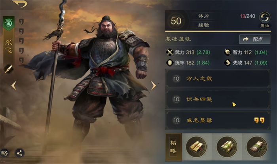This screenshot has height=164, width=277.
Task: Click the spear weapon-type icon under 张飞
Action: (8, 69)
